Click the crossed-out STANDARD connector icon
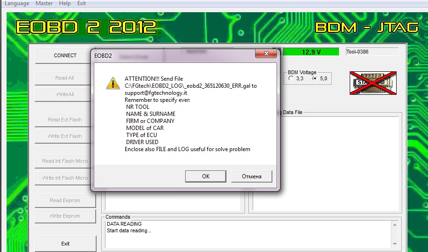 (373, 83)
